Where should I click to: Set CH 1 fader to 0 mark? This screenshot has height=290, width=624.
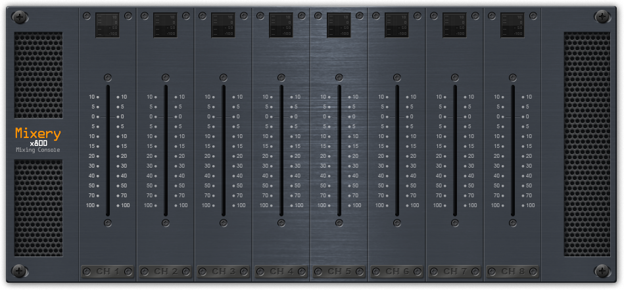click(108, 116)
